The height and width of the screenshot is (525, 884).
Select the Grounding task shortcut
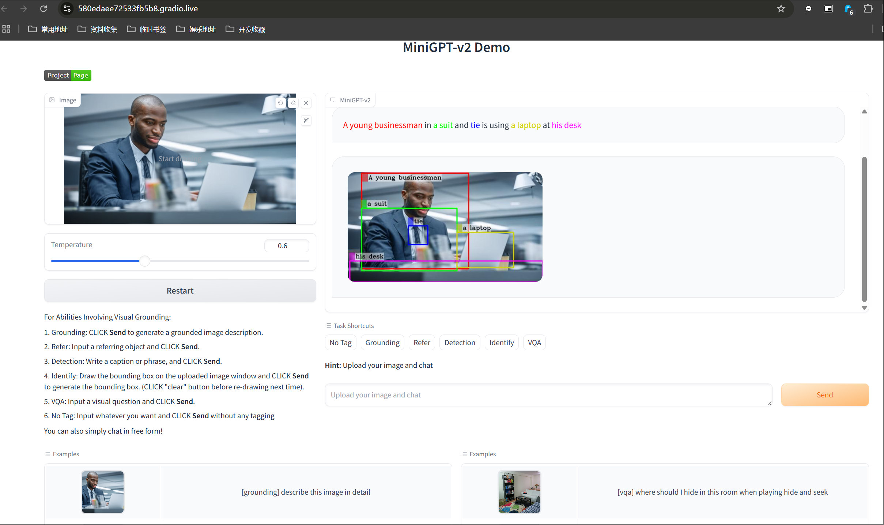(x=382, y=343)
